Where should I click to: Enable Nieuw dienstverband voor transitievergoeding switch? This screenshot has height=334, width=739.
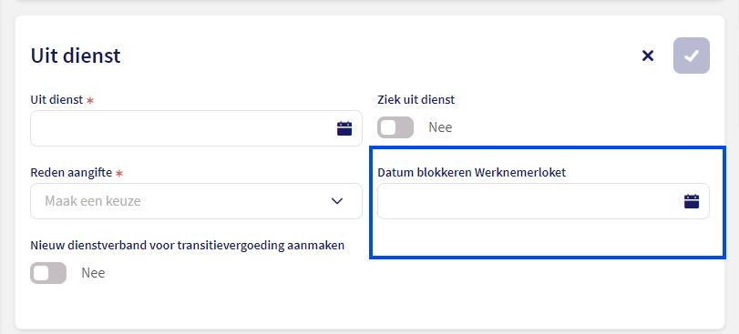coord(48,273)
